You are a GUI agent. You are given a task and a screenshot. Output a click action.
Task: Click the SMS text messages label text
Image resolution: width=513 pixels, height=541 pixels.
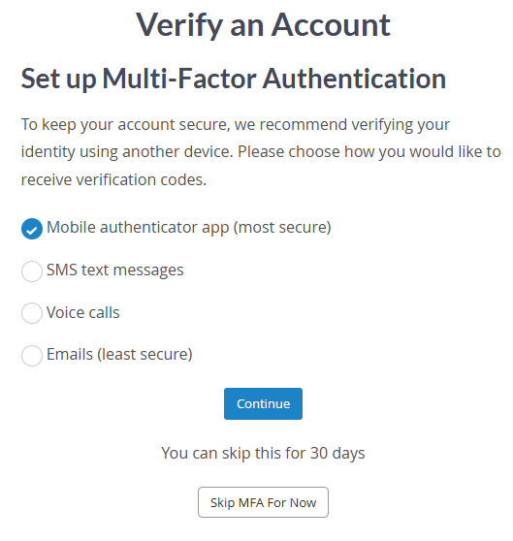[114, 270]
